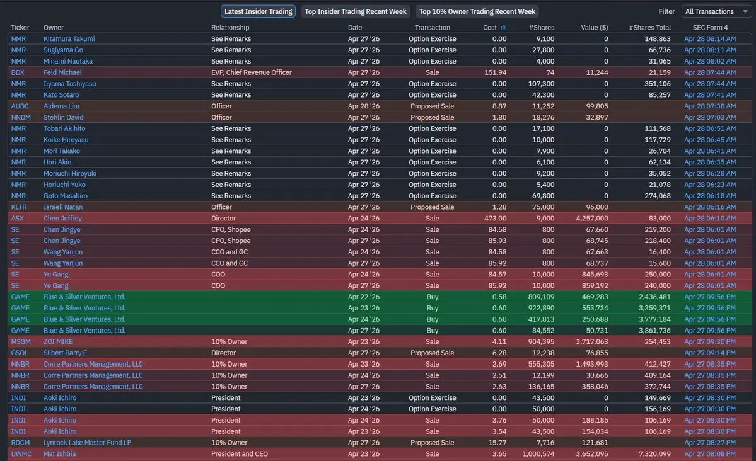
Task: Open Lynrock Lake Master Fund LP link
Action: (x=87, y=443)
